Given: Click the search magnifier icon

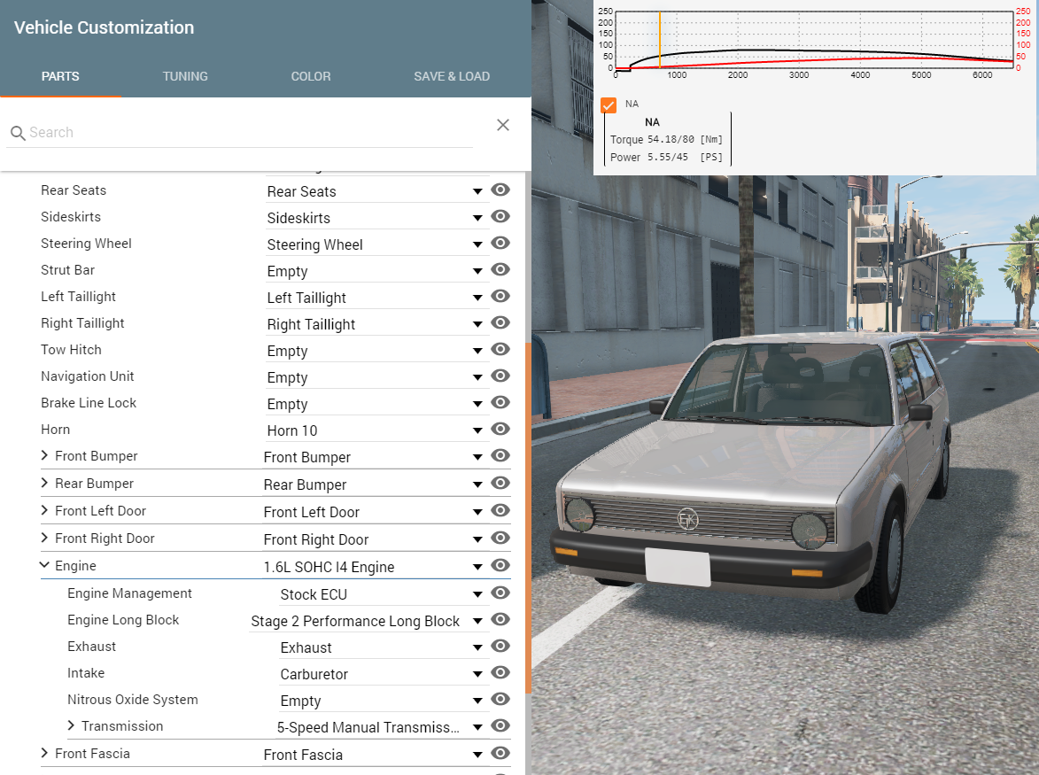Looking at the screenshot, I should pos(18,133).
